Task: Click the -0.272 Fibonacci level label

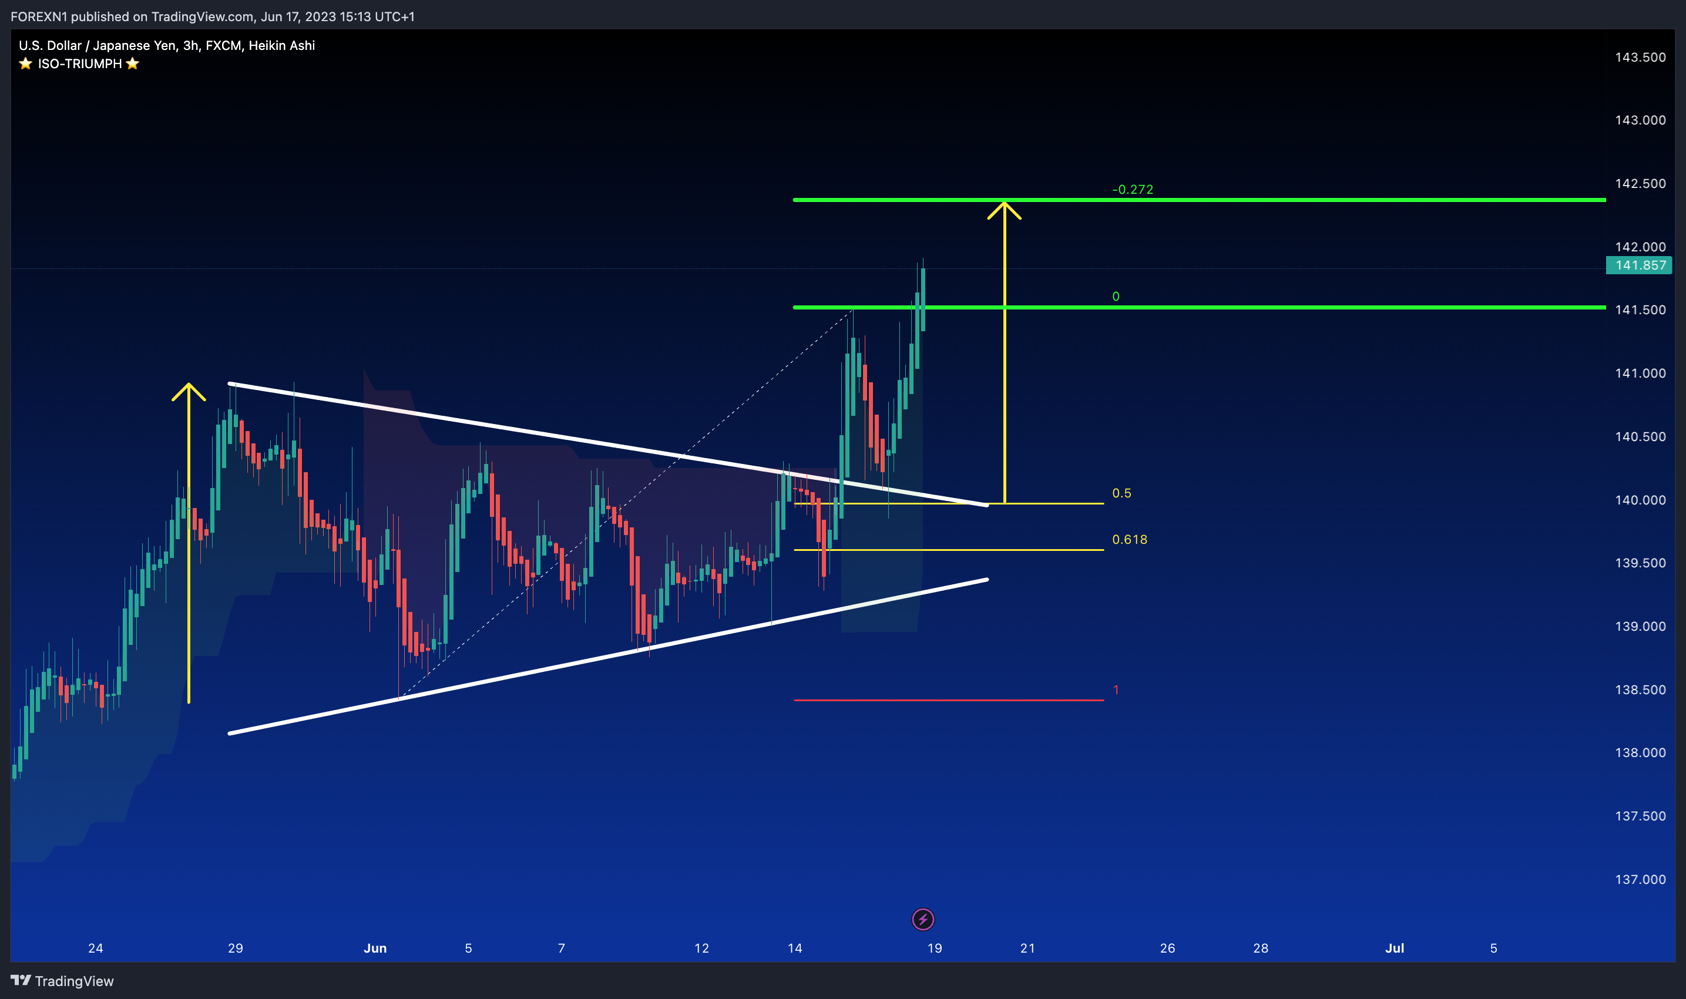Action: tap(1133, 189)
